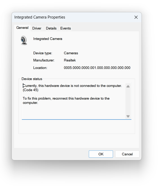
Task: Open the Driver tab
Action: tap(37, 28)
